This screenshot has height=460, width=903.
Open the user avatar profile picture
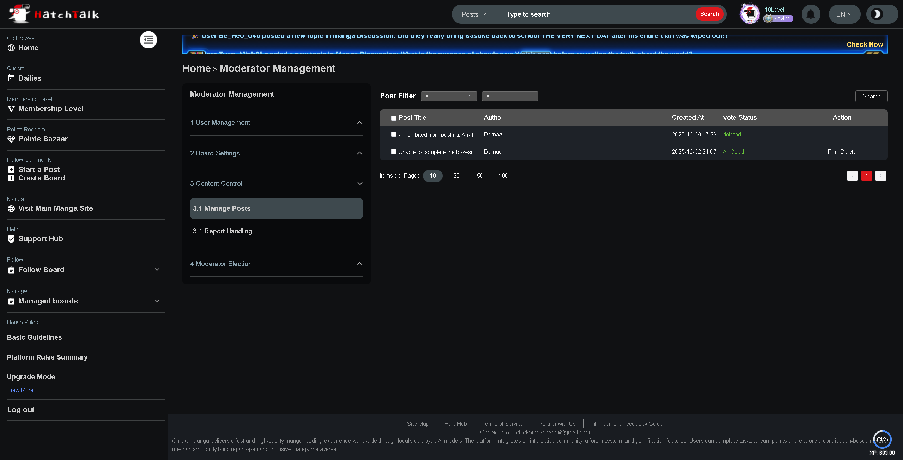(750, 14)
